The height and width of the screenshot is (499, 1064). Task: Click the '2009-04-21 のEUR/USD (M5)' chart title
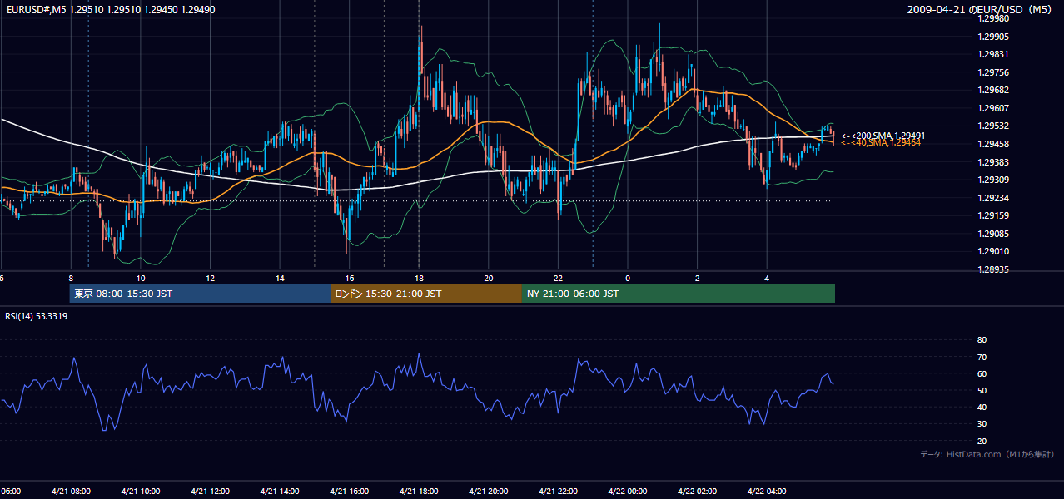point(980,10)
